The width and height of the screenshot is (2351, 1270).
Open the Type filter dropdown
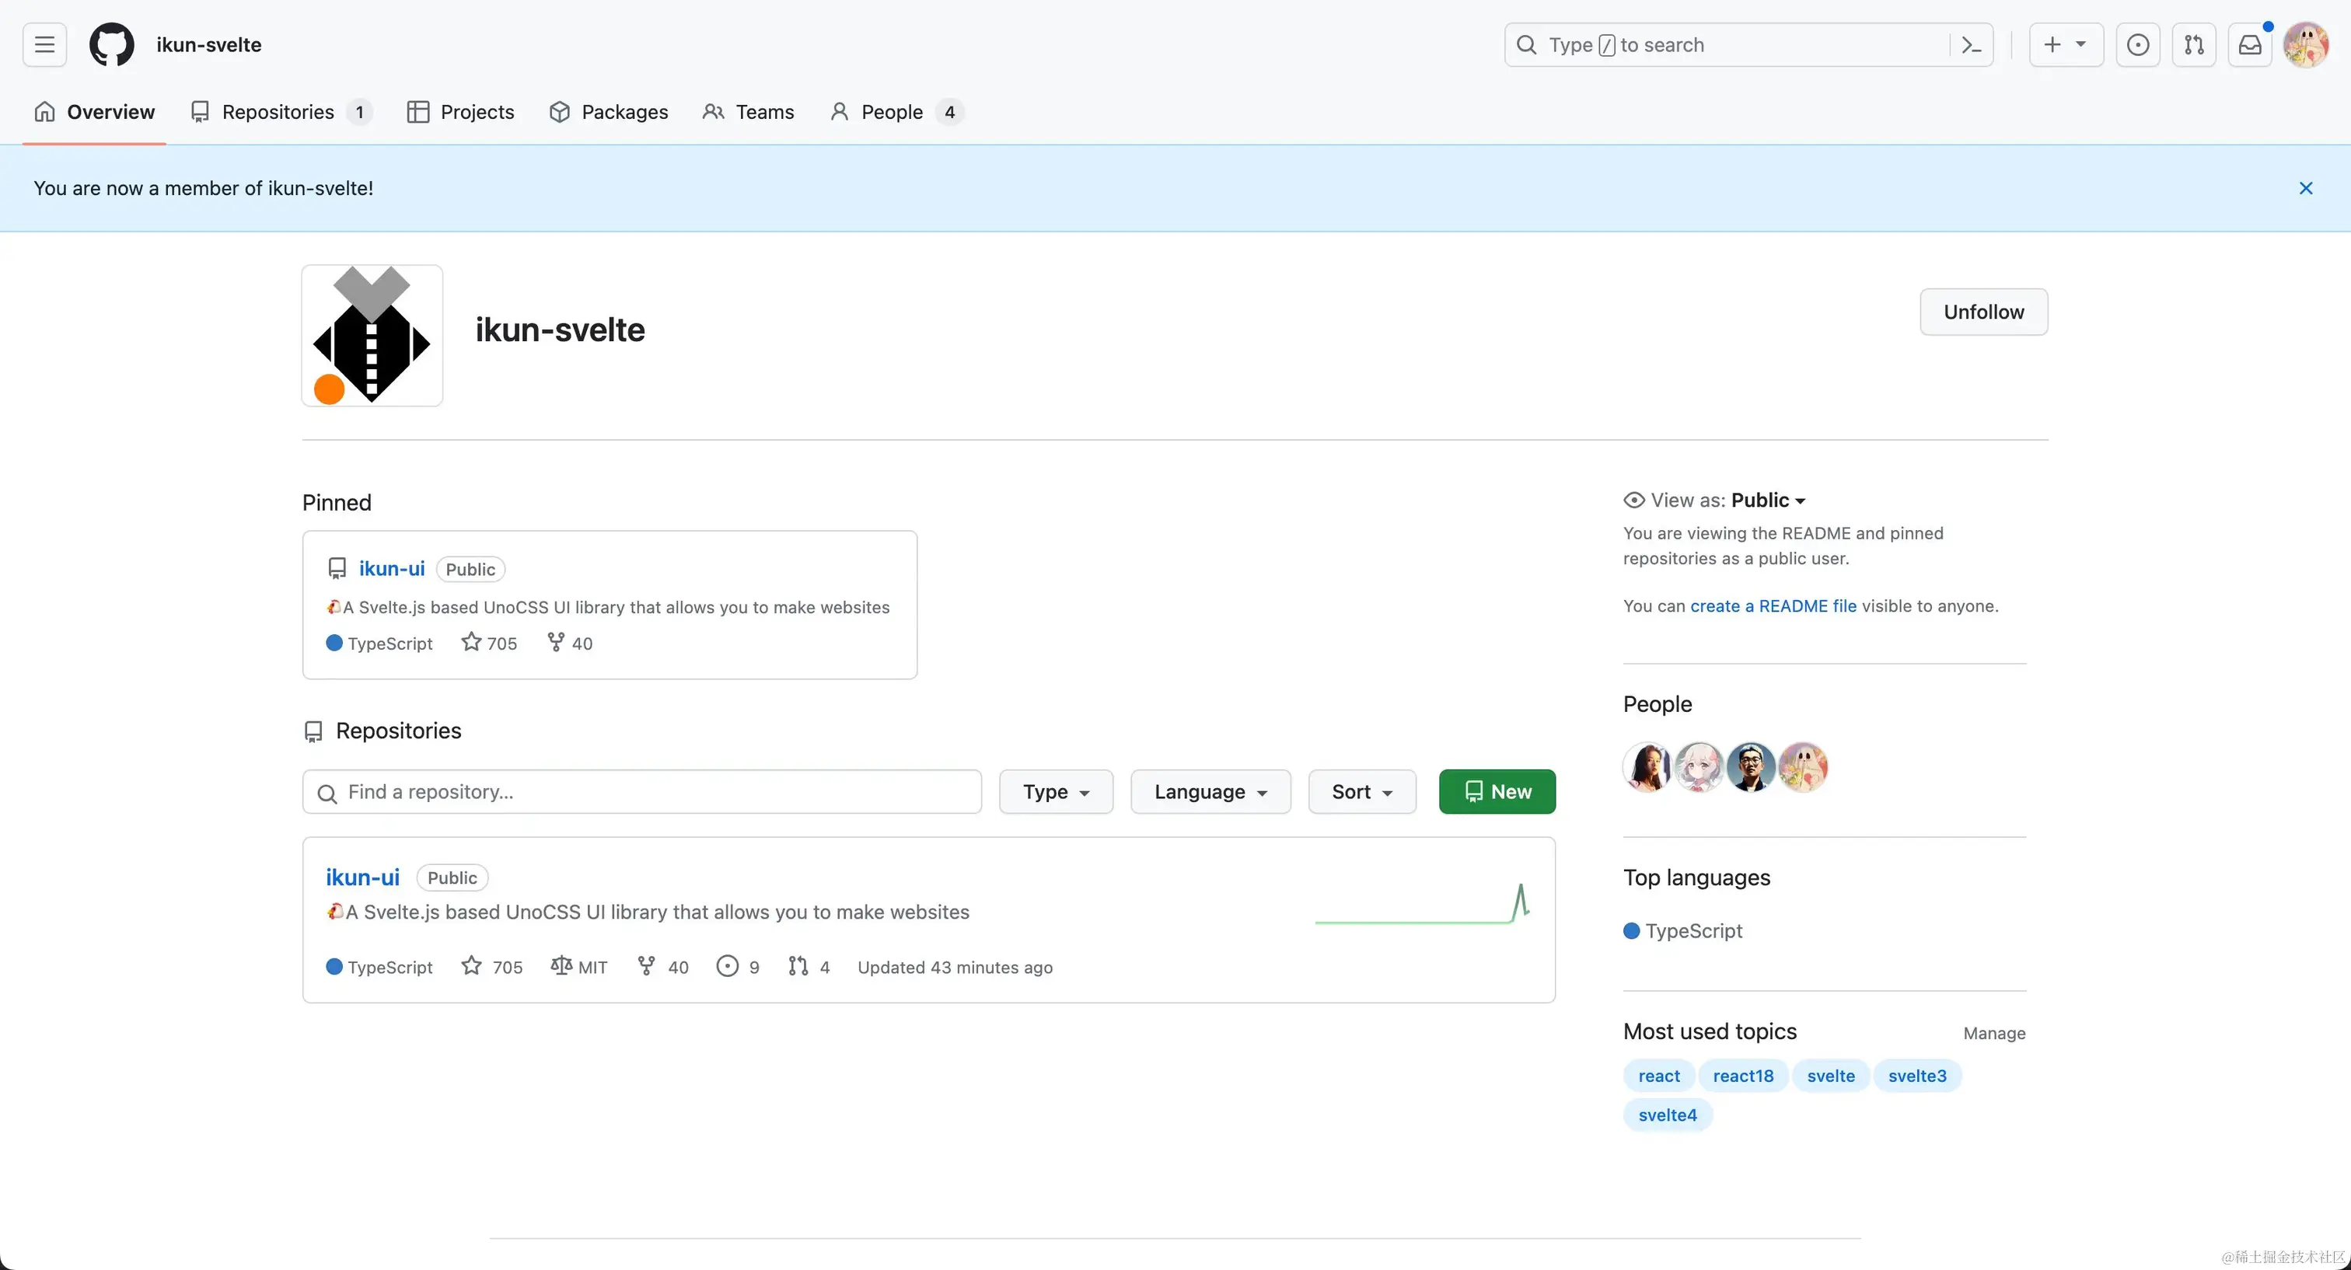point(1056,792)
